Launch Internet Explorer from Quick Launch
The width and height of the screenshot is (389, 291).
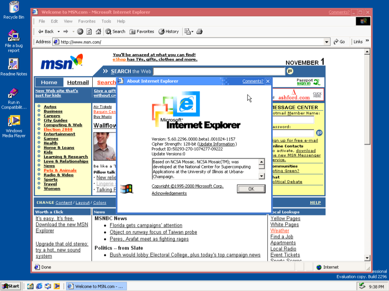pyautogui.click(x=39, y=286)
